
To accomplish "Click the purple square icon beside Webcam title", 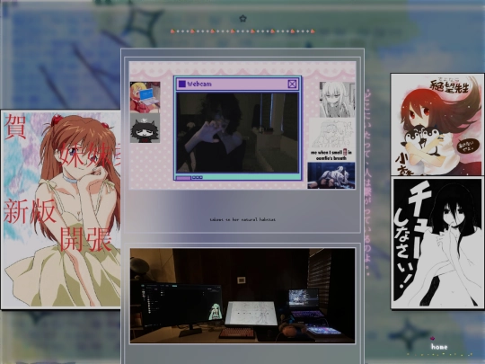I will coord(182,84).
